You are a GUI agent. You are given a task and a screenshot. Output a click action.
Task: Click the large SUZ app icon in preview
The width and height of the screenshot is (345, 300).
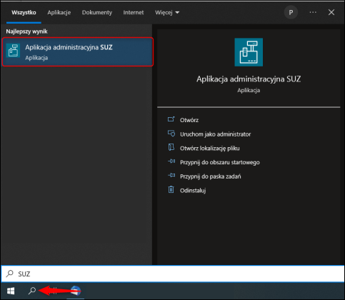click(249, 52)
